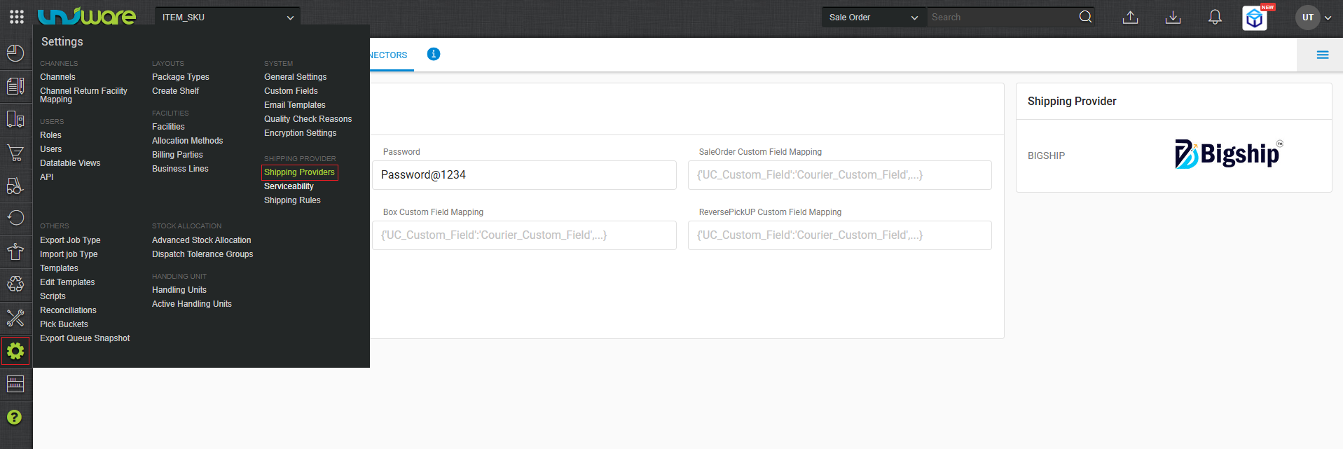Open the hamburger menu on the right
Viewport: 1343px width, 449px height.
1323,55
